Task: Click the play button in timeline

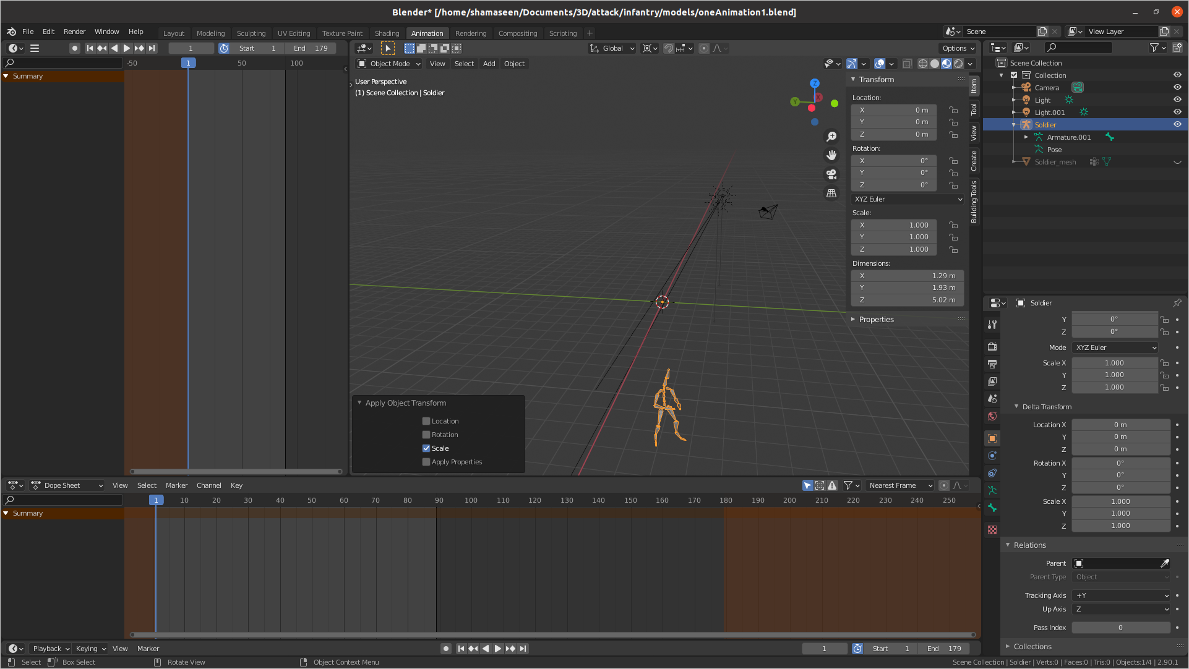Action: pyautogui.click(x=498, y=648)
